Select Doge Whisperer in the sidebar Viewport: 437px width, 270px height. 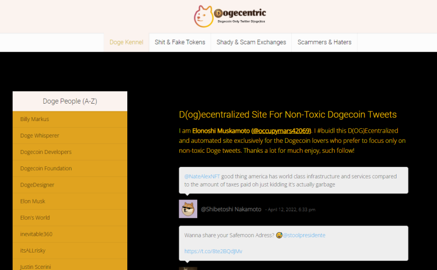pyautogui.click(x=70, y=136)
